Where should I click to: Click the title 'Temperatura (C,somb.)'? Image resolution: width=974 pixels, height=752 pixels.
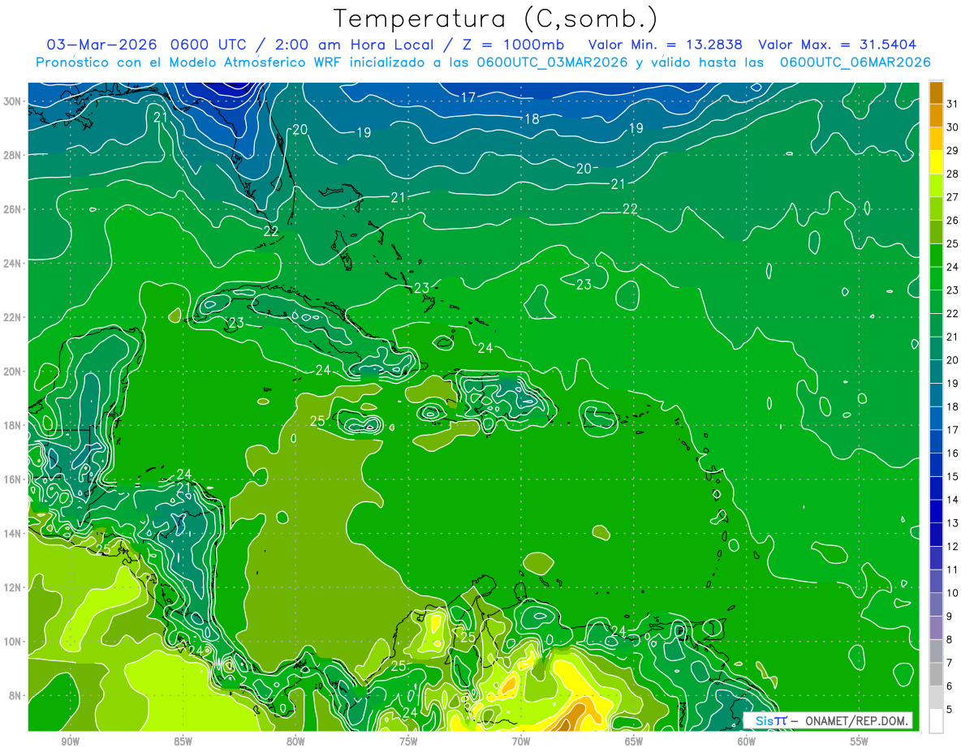point(496,19)
